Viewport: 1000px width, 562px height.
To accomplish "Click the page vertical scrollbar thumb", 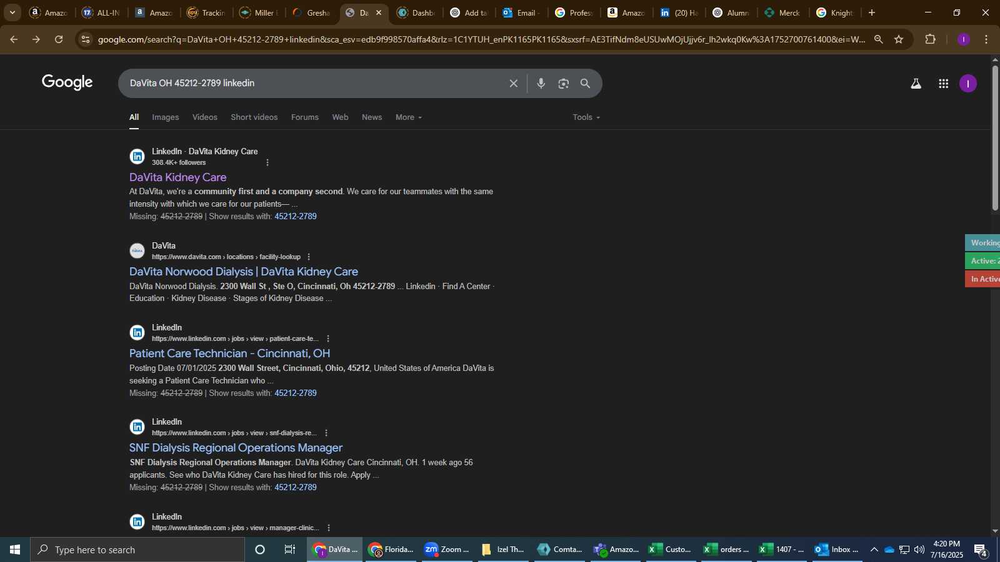I will click(995, 137).
